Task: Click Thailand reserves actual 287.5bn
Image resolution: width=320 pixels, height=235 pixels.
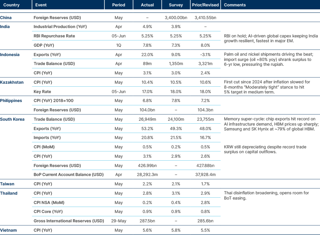Action: [147, 221]
